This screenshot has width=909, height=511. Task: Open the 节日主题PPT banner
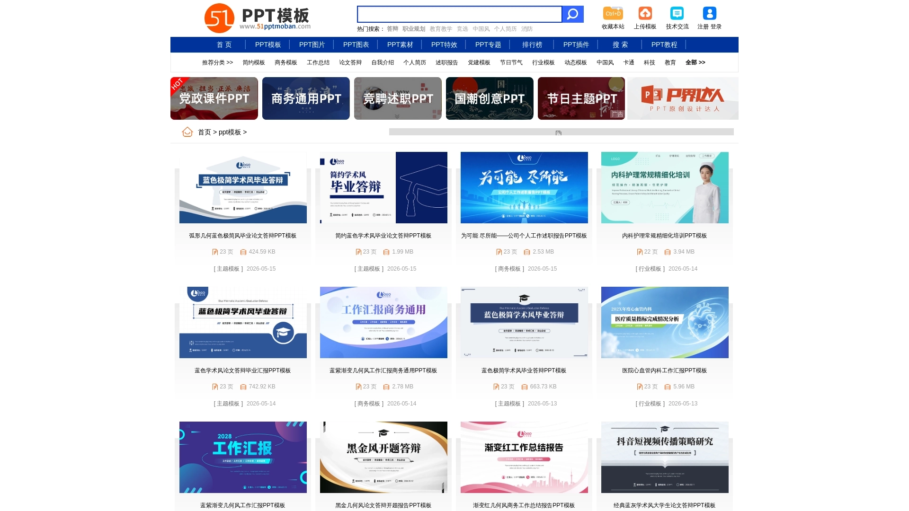click(x=581, y=98)
